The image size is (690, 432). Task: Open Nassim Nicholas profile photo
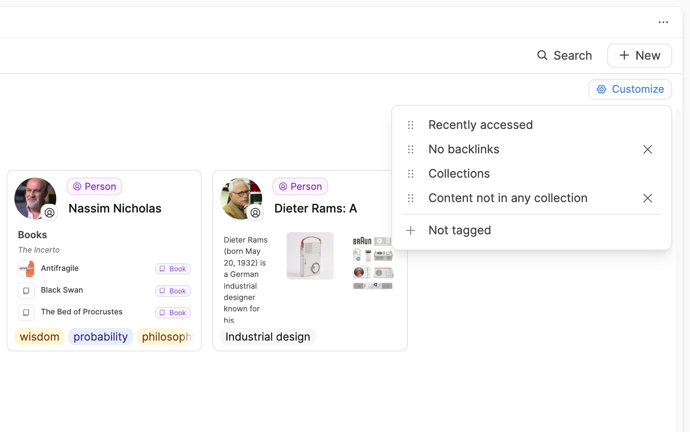tap(35, 198)
